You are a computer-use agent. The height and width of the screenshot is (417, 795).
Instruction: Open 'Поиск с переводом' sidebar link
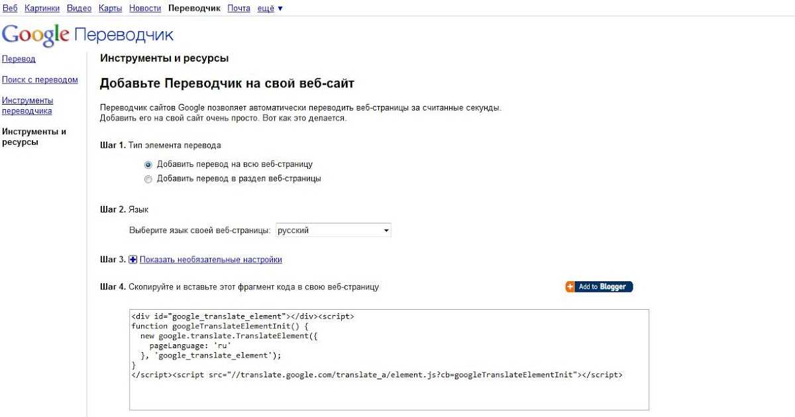pos(40,80)
